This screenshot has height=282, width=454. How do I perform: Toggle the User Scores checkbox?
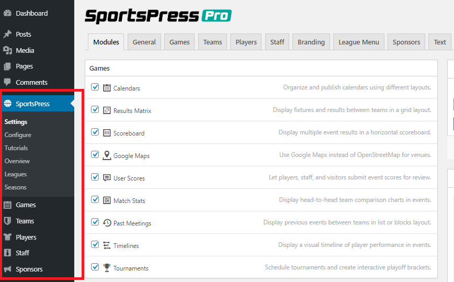(95, 177)
